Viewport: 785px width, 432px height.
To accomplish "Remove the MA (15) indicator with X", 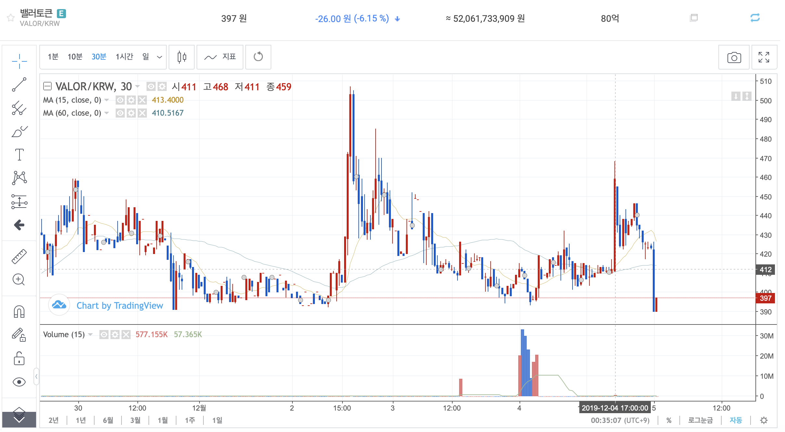I will tap(142, 100).
